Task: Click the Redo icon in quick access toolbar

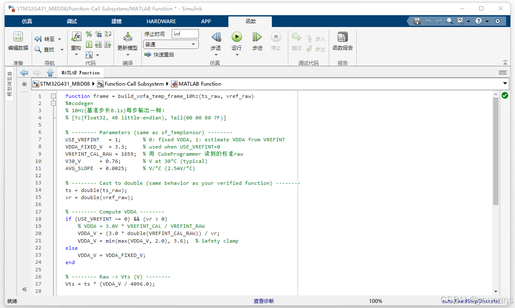Action: tap(439, 21)
